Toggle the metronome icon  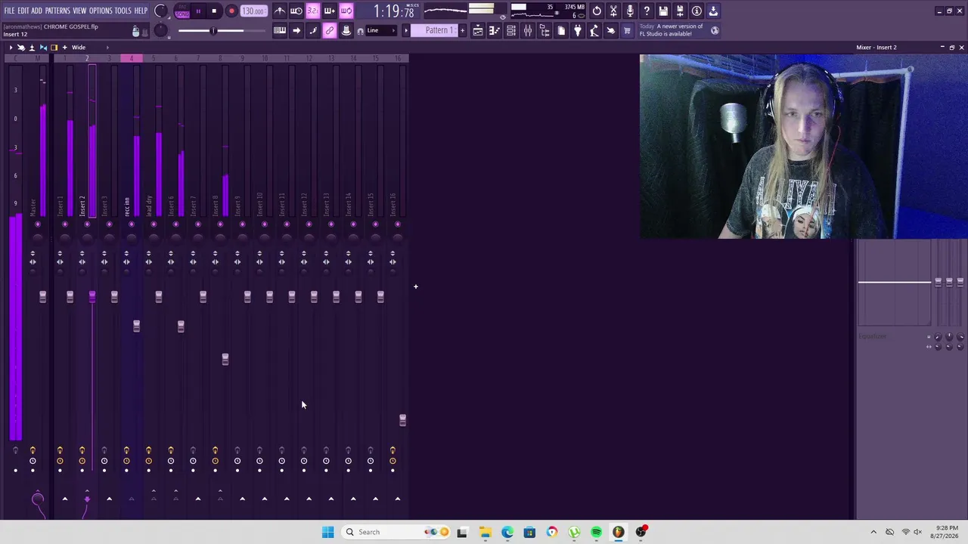click(x=280, y=11)
